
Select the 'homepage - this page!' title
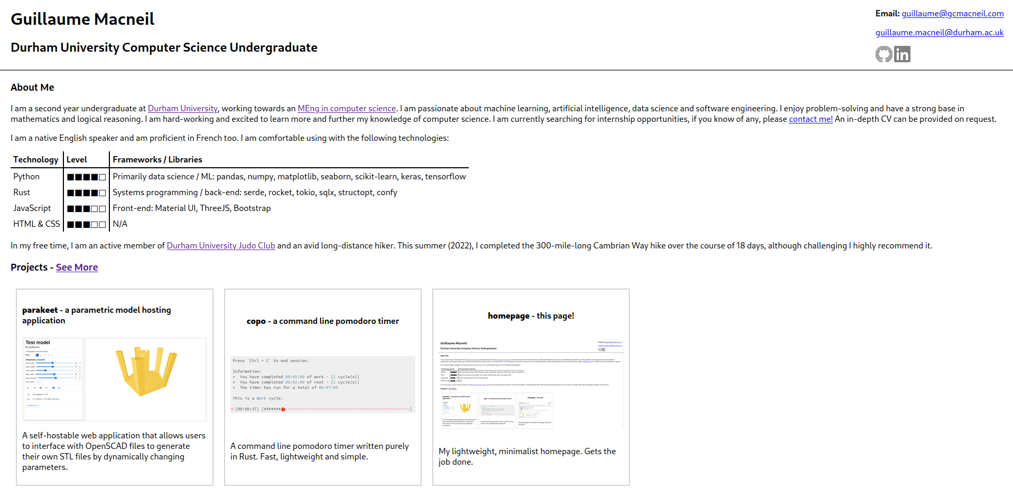531,316
